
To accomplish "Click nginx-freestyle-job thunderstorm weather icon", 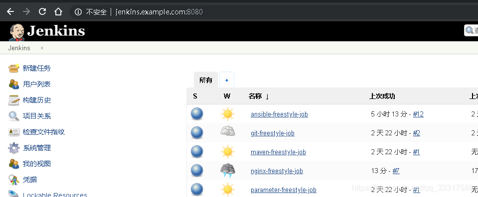I will (x=227, y=171).
